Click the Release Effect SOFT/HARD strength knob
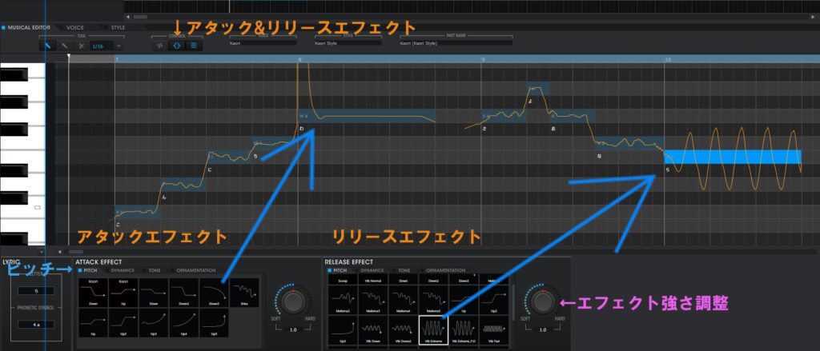Viewport: 820px width, 351px height. point(542,301)
